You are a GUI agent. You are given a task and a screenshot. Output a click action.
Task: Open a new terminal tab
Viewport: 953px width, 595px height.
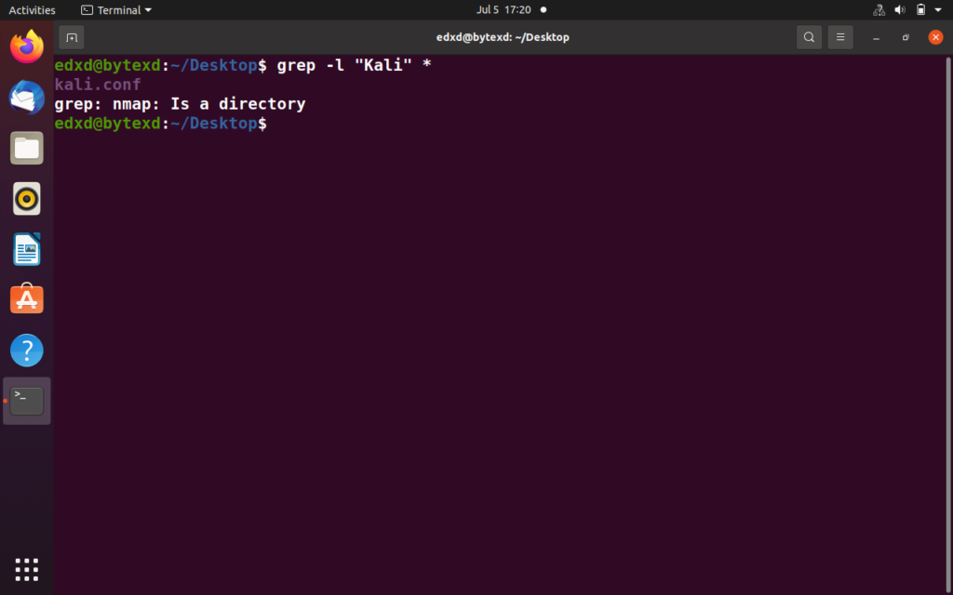(x=72, y=37)
